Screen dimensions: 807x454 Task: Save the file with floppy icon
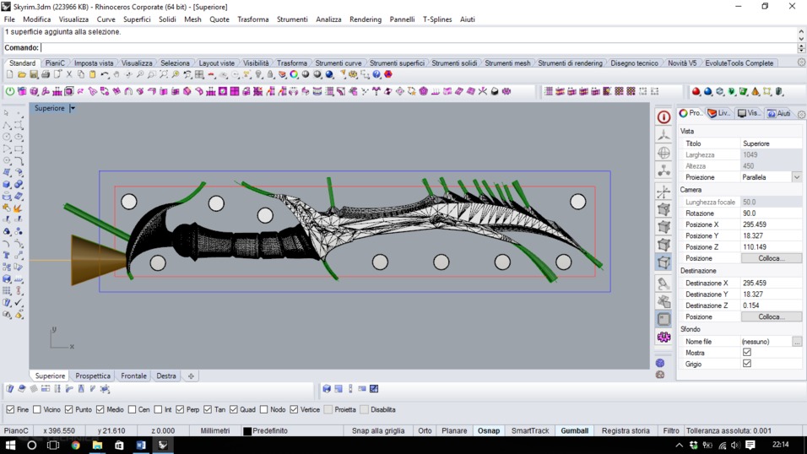[x=34, y=74]
